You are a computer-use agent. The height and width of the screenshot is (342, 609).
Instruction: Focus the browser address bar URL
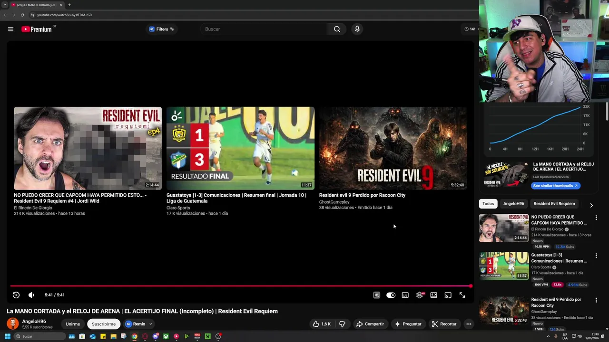point(64,15)
